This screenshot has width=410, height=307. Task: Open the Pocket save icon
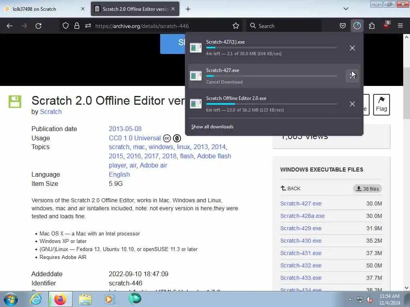pyautogui.click(x=343, y=26)
